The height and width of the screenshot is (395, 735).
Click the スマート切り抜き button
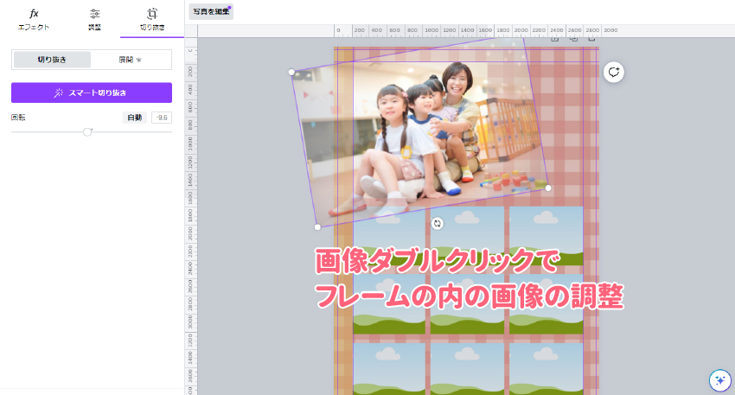92,92
